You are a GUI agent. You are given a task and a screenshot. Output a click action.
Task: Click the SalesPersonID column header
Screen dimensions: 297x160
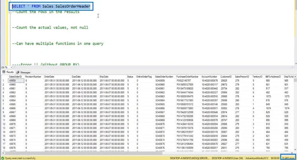click(x=242, y=77)
